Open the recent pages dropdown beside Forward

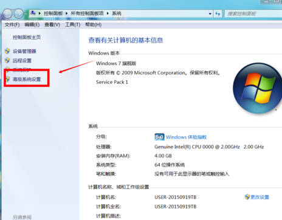pos(26,14)
